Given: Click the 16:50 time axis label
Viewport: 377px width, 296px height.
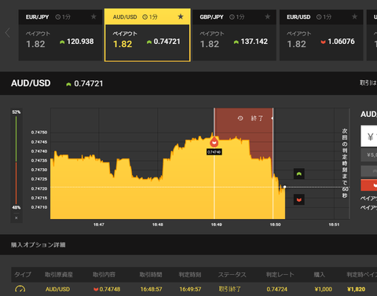Looking at the screenshot, I should (275, 225).
